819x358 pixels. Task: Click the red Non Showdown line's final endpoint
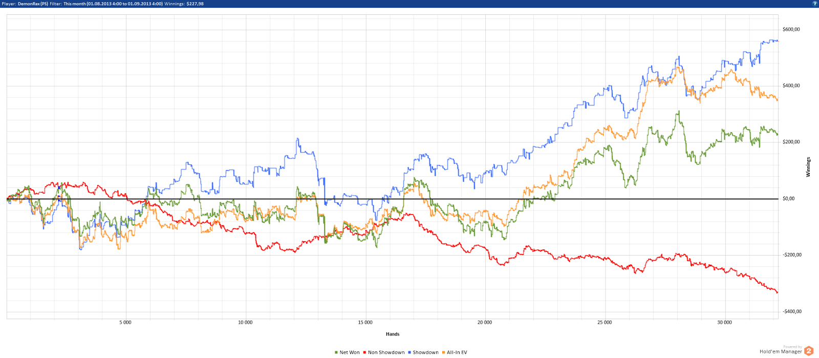click(x=778, y=292)
